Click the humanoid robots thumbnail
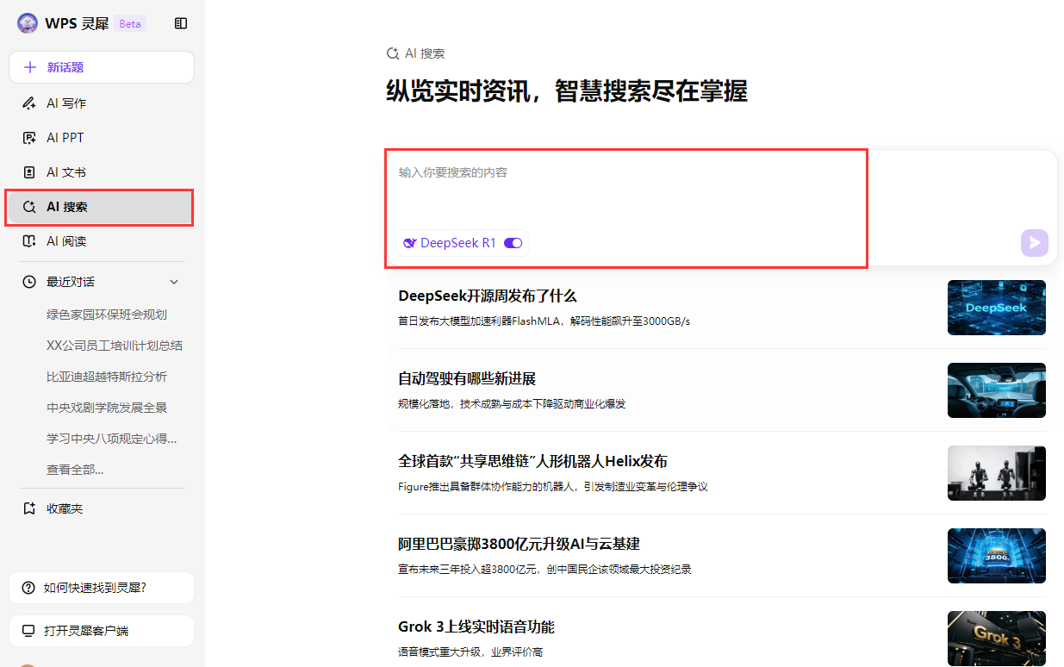Viewport: 1064px width, 667px height. [997, 473]
